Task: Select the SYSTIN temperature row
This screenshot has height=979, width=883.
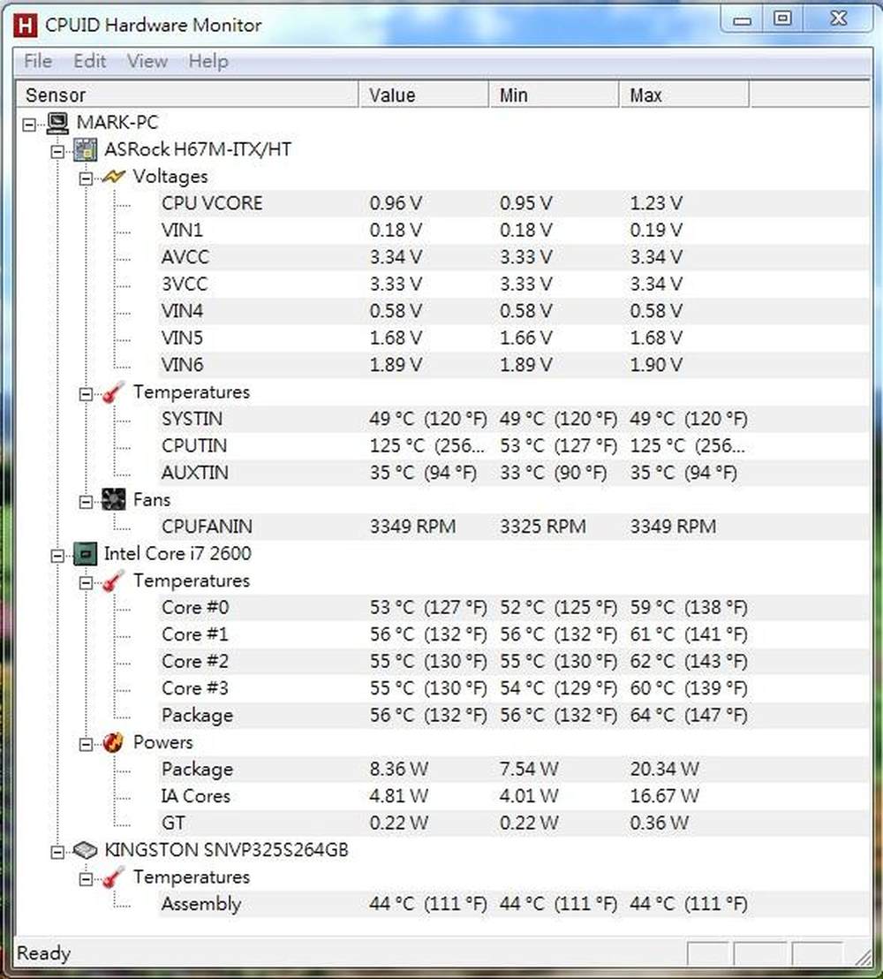Action: [x=514, y=419]
